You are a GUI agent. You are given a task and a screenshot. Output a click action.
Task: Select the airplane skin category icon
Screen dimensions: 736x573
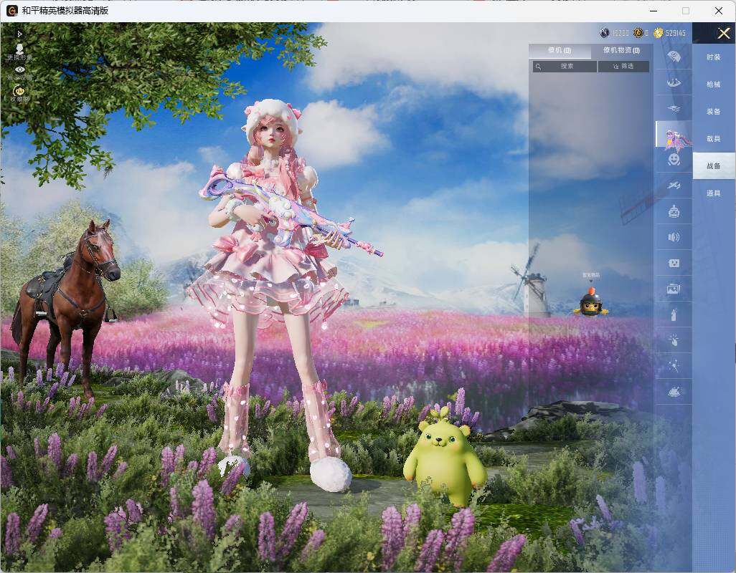674,186
